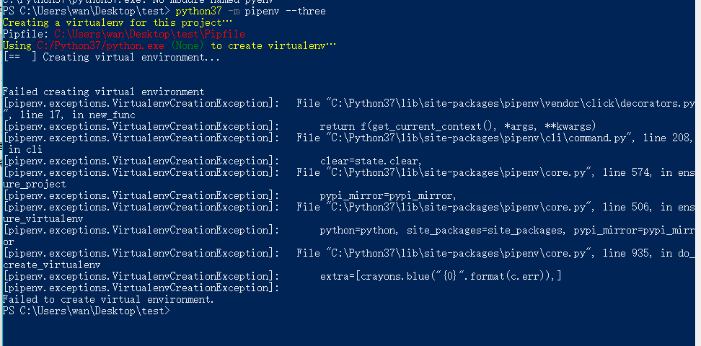Image resolution: width=701 pixels, height=346 pixels.
Task: Click the 'Creating virtual environment...' status text
Action: (131, 58)
